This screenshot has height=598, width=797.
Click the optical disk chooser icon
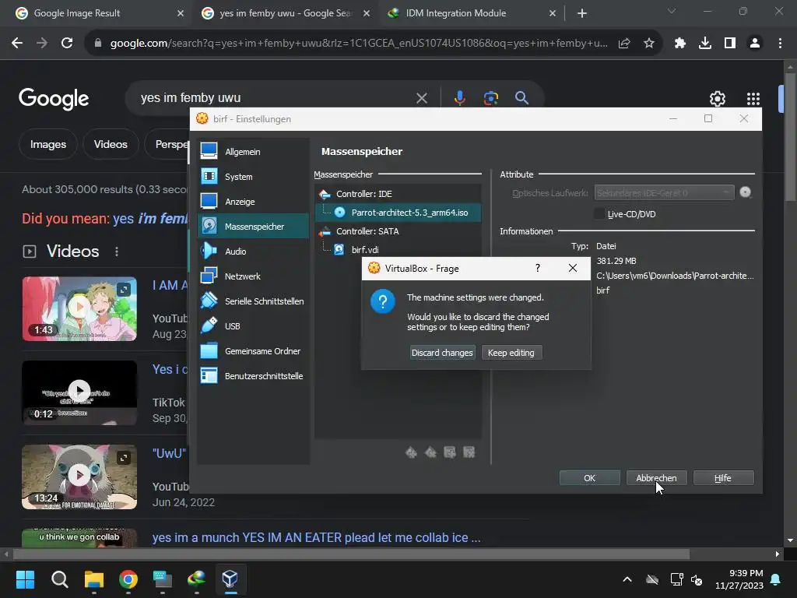745,192
